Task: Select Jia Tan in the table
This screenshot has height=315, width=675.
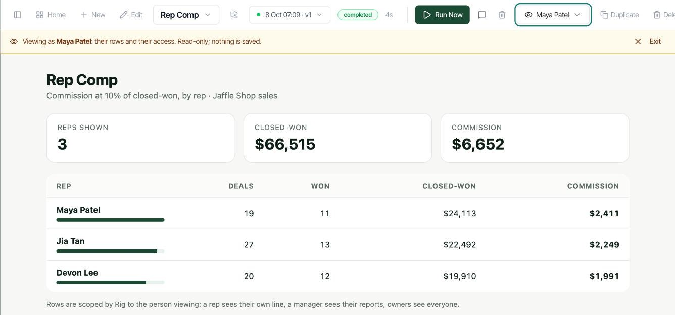Action: point(71,241)
